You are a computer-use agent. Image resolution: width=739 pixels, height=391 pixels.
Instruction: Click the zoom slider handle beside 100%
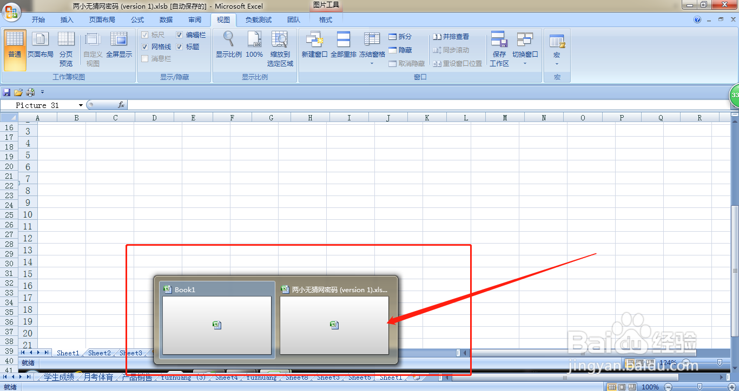coord(700,387)
